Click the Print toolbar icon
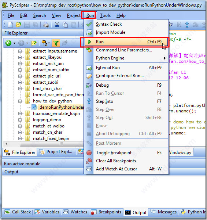207x220 pixels. (x=46, y=25)
